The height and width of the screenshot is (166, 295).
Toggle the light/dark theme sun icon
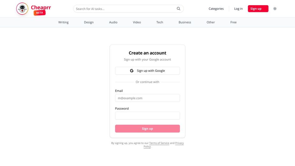pos(275,9)
